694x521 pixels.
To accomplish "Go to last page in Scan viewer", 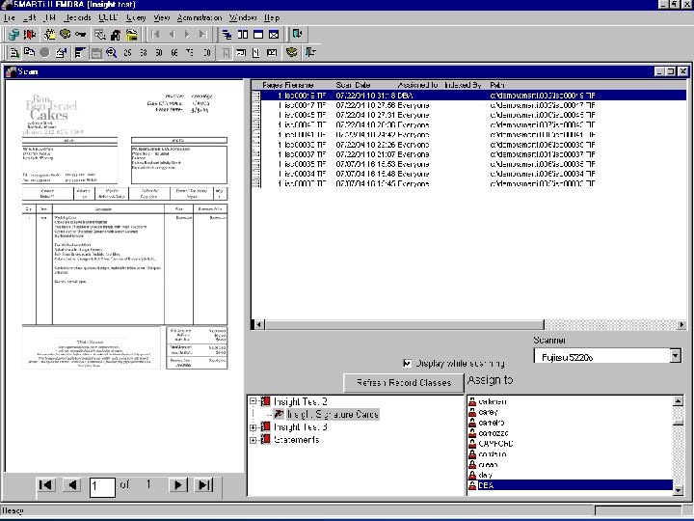I will pos(204,485).
